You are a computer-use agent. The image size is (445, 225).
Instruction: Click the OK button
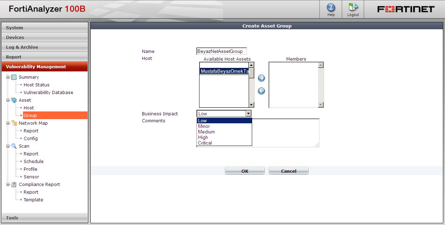click(245, 171)
